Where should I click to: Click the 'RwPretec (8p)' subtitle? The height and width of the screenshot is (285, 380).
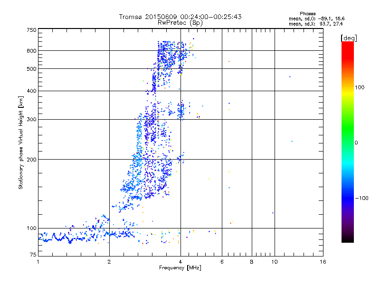coord(180,23)
